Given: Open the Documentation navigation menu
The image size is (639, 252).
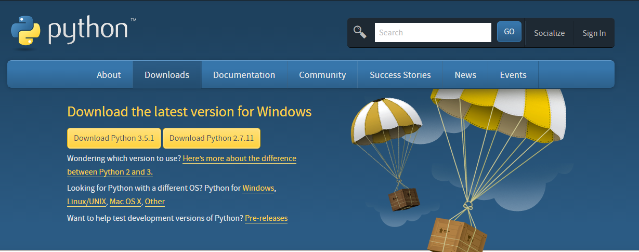Looking at the screenshot, I should tap(244, 75).
